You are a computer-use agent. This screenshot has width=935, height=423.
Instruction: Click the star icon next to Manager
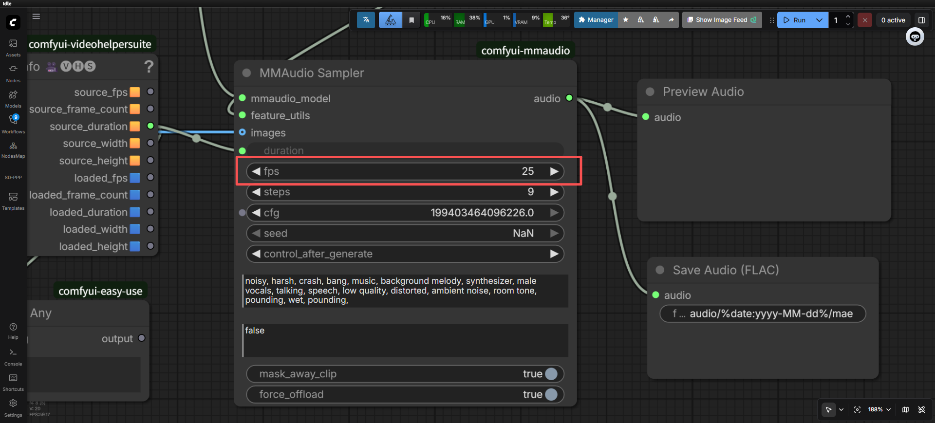(626, 20)
